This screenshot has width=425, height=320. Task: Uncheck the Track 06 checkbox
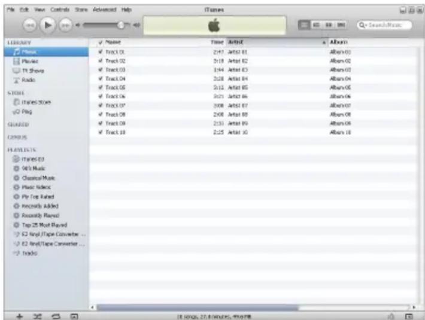point(101,96)
